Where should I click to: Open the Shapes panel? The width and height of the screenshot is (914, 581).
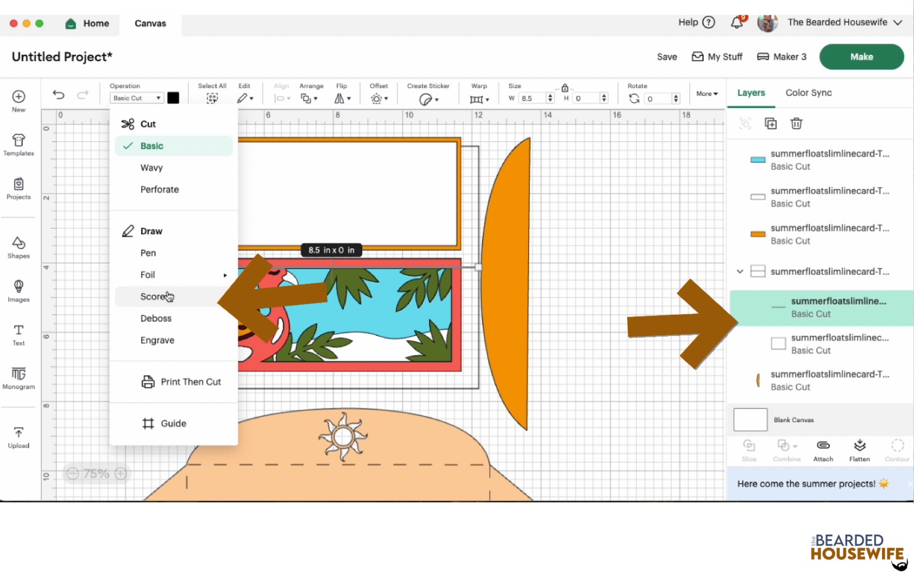pos(18,247)
